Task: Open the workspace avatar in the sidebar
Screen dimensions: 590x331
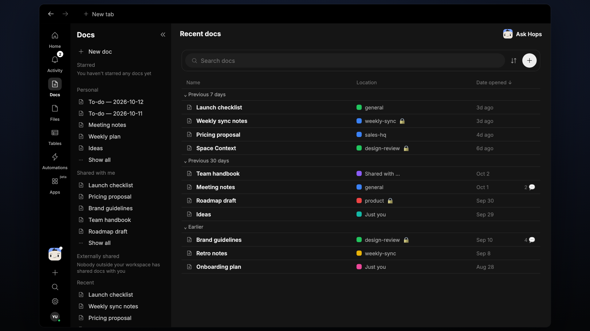Action: [55, 254]
